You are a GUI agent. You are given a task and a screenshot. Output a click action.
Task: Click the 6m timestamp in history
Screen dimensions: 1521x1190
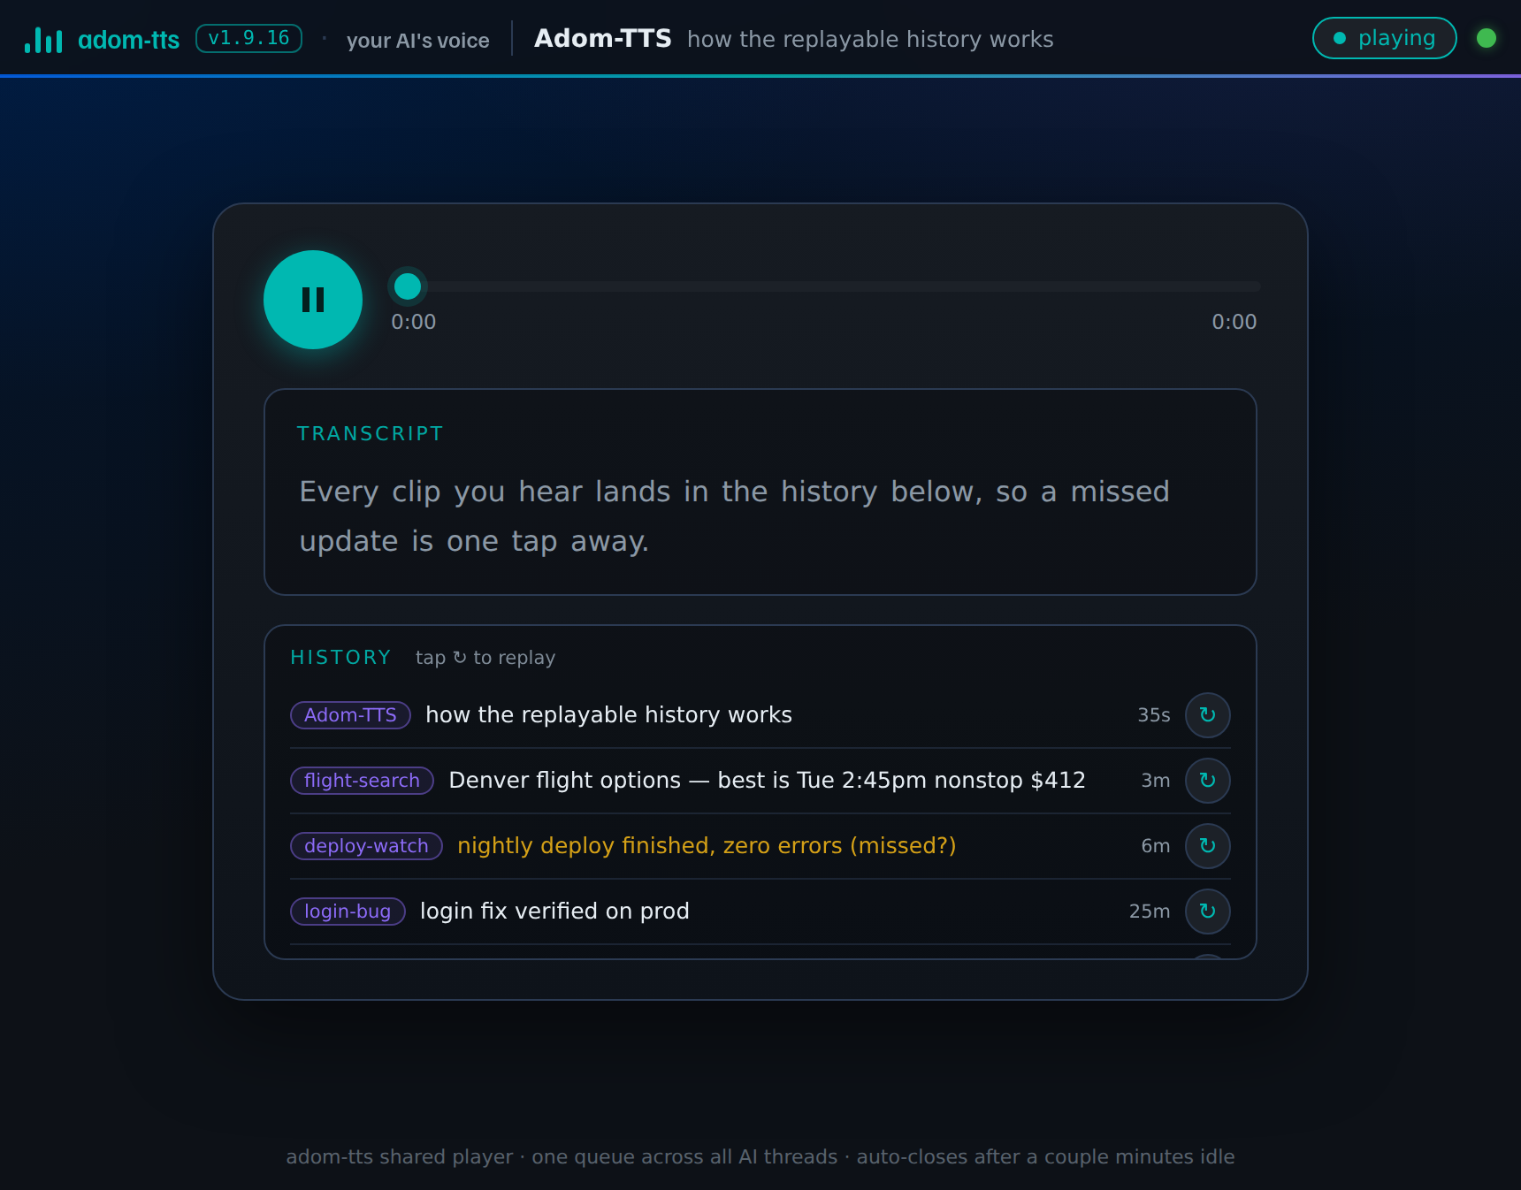point(1156,846)
